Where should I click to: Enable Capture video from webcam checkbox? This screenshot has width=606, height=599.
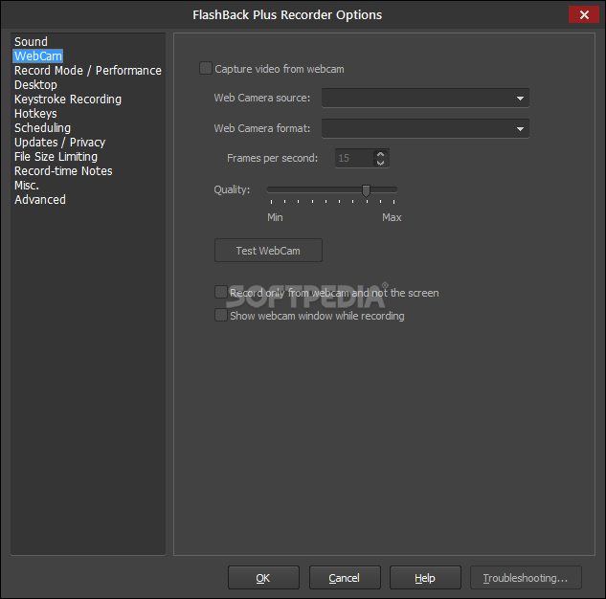tap(206, 68)
